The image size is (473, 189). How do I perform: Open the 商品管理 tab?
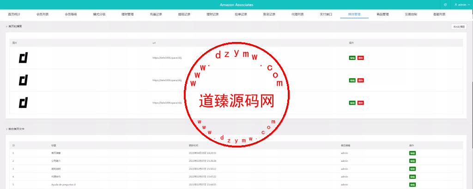pyautogui.click(x=382, y=14)
